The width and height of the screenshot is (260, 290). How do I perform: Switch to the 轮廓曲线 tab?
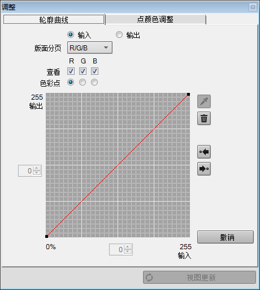54,19
